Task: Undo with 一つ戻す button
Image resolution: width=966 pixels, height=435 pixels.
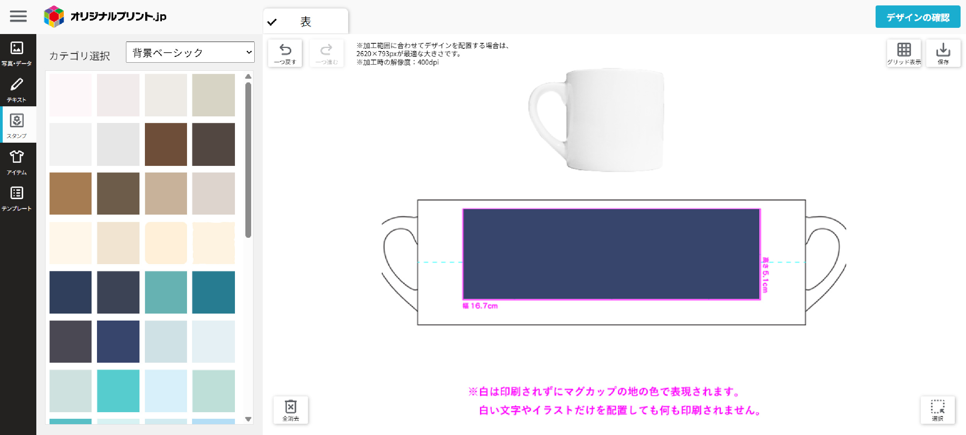Action: click(x=285, y=53)
